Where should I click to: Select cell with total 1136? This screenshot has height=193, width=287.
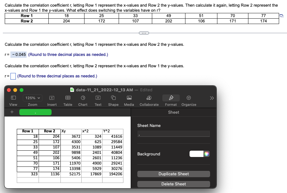(50, 174)
